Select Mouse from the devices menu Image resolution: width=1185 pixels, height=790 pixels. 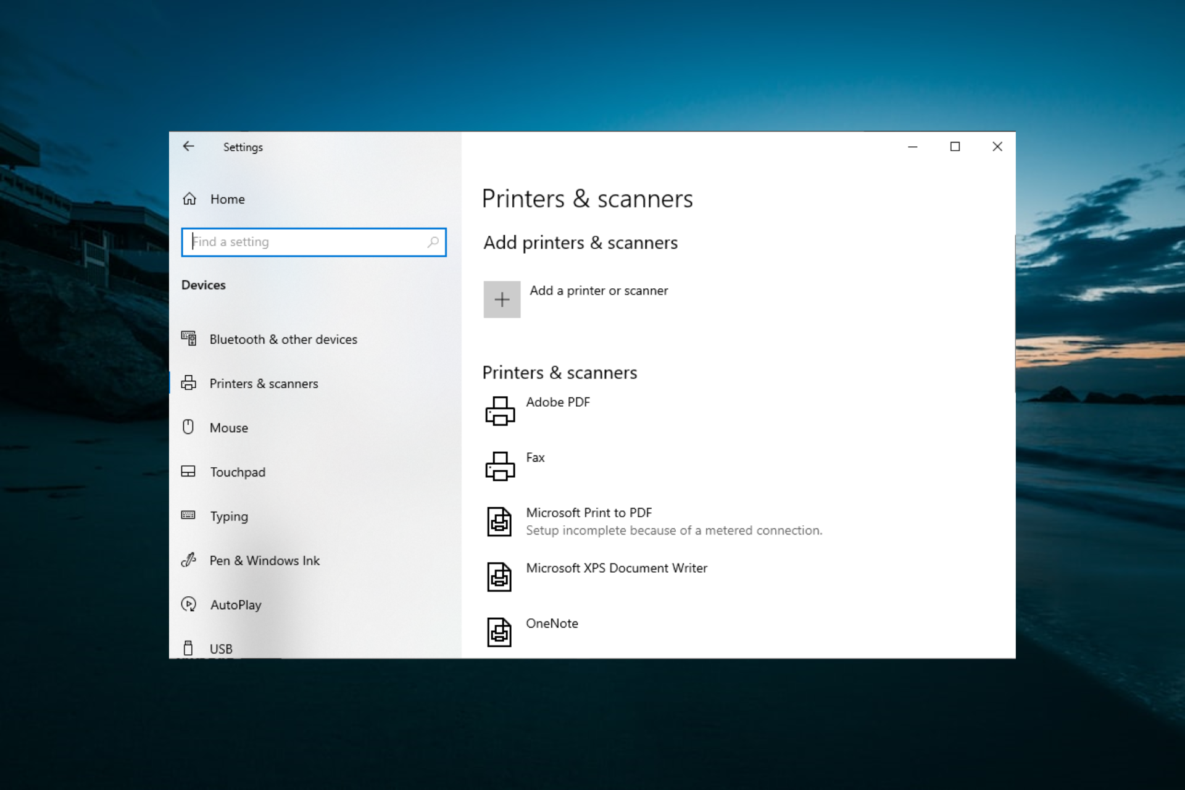[228, 426]
